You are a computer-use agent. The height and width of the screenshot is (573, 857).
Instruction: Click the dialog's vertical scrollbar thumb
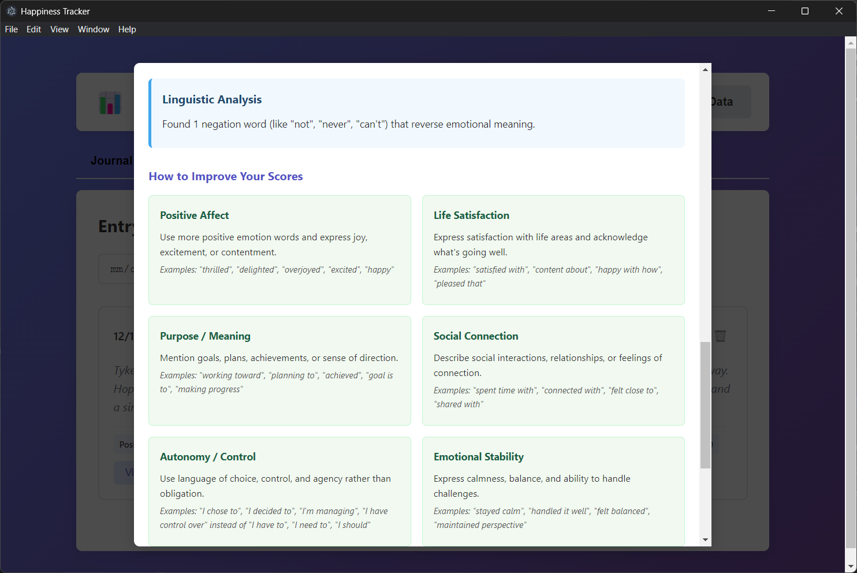point(705,405)
